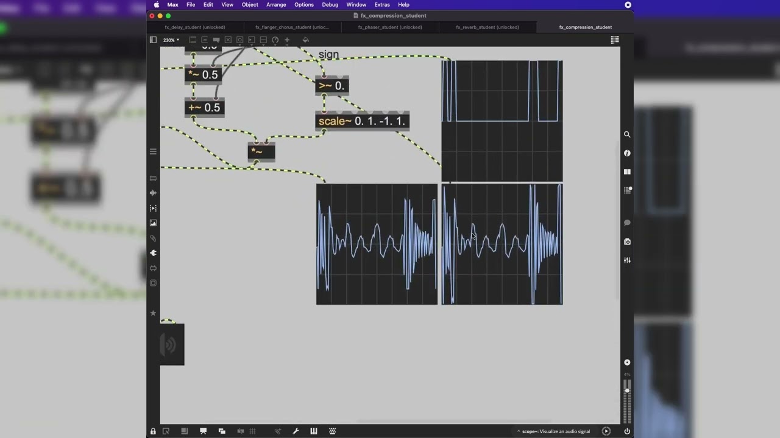This screenshot has width=780, height=438.
Task: Select the >~ 0. object box
Action: pyautogui.click(x=332, y=86)
